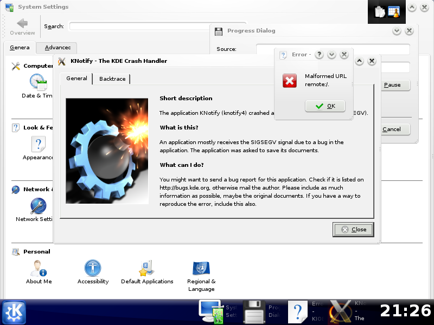Click the "What can I do?" heading
This screenshot has height=325, width=434.
tap(182, 165)
